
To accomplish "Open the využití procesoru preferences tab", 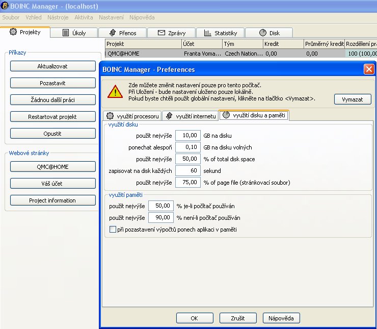I will click(133, 116).
